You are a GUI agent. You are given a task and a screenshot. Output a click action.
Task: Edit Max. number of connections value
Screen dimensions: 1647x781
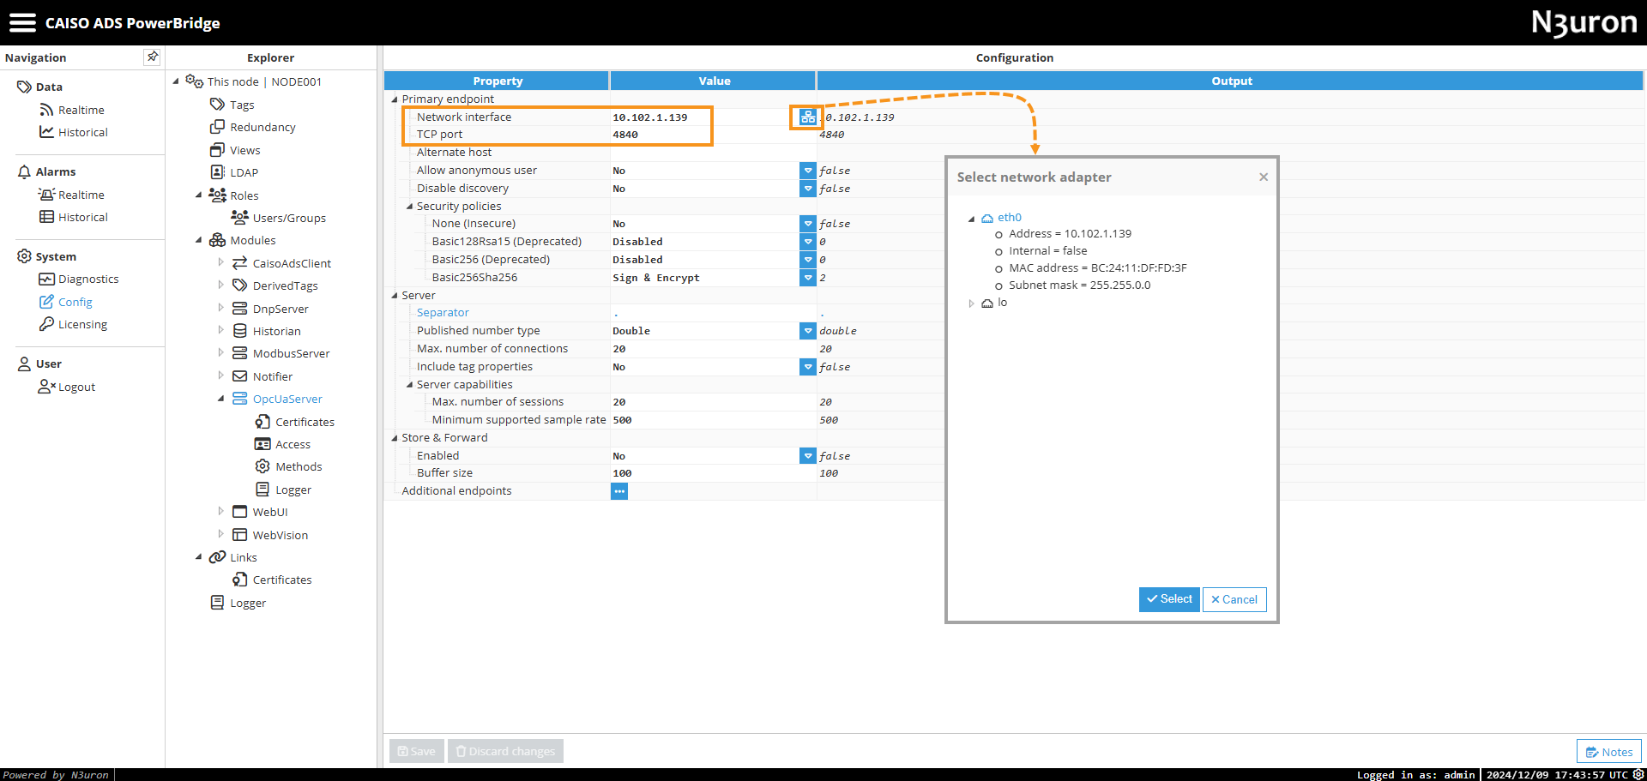(712, 349)
